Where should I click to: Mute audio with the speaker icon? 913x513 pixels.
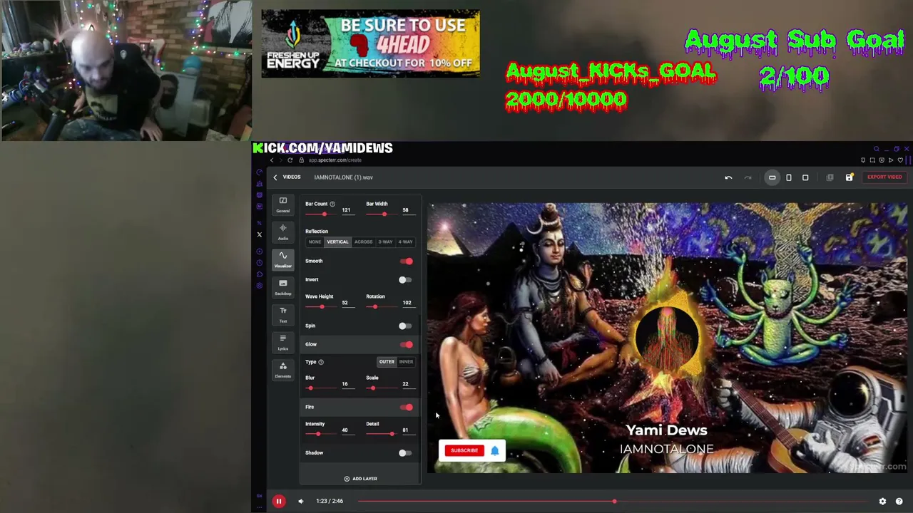click(x=301, y=502)
